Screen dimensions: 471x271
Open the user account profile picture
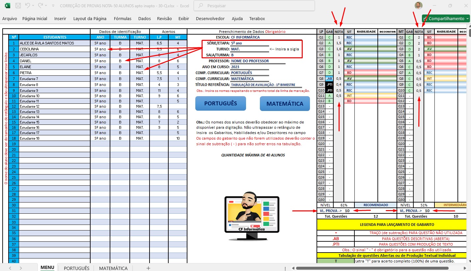pyautogui.click(x=419, y=6)
